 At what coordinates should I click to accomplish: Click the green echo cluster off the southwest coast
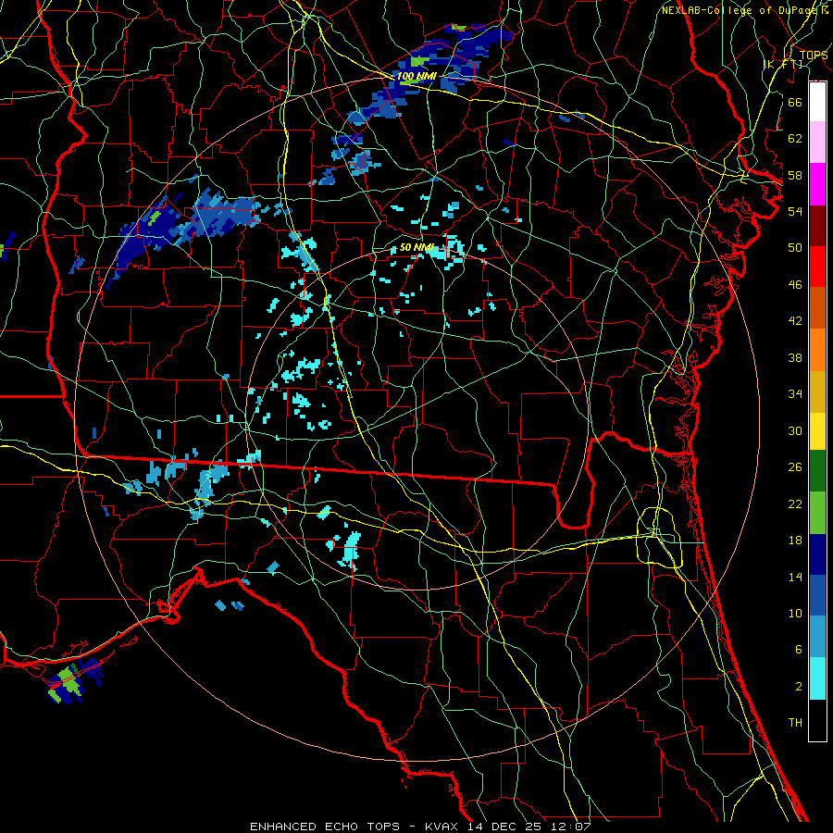coord(67,681)
